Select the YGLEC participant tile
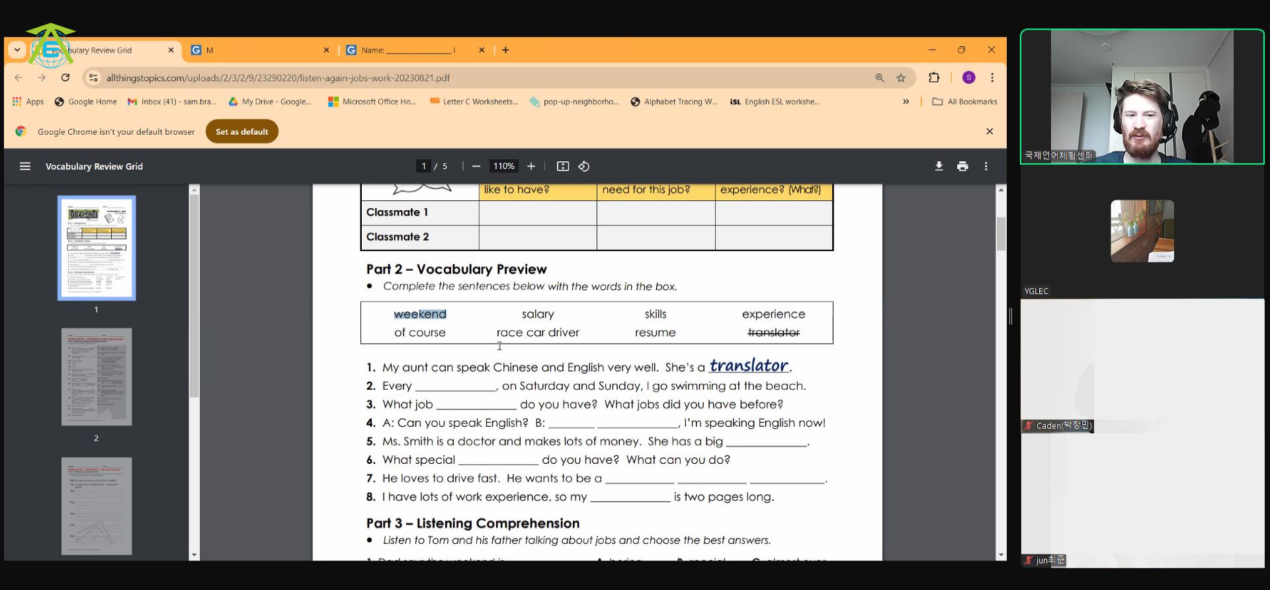Screen dimensions: 1270x590 (1142, 231)
